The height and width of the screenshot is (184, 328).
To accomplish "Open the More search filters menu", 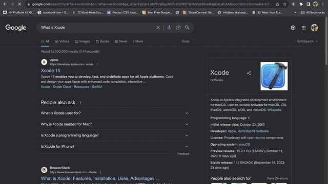I will pyautogui.click(x=138, y=41).
